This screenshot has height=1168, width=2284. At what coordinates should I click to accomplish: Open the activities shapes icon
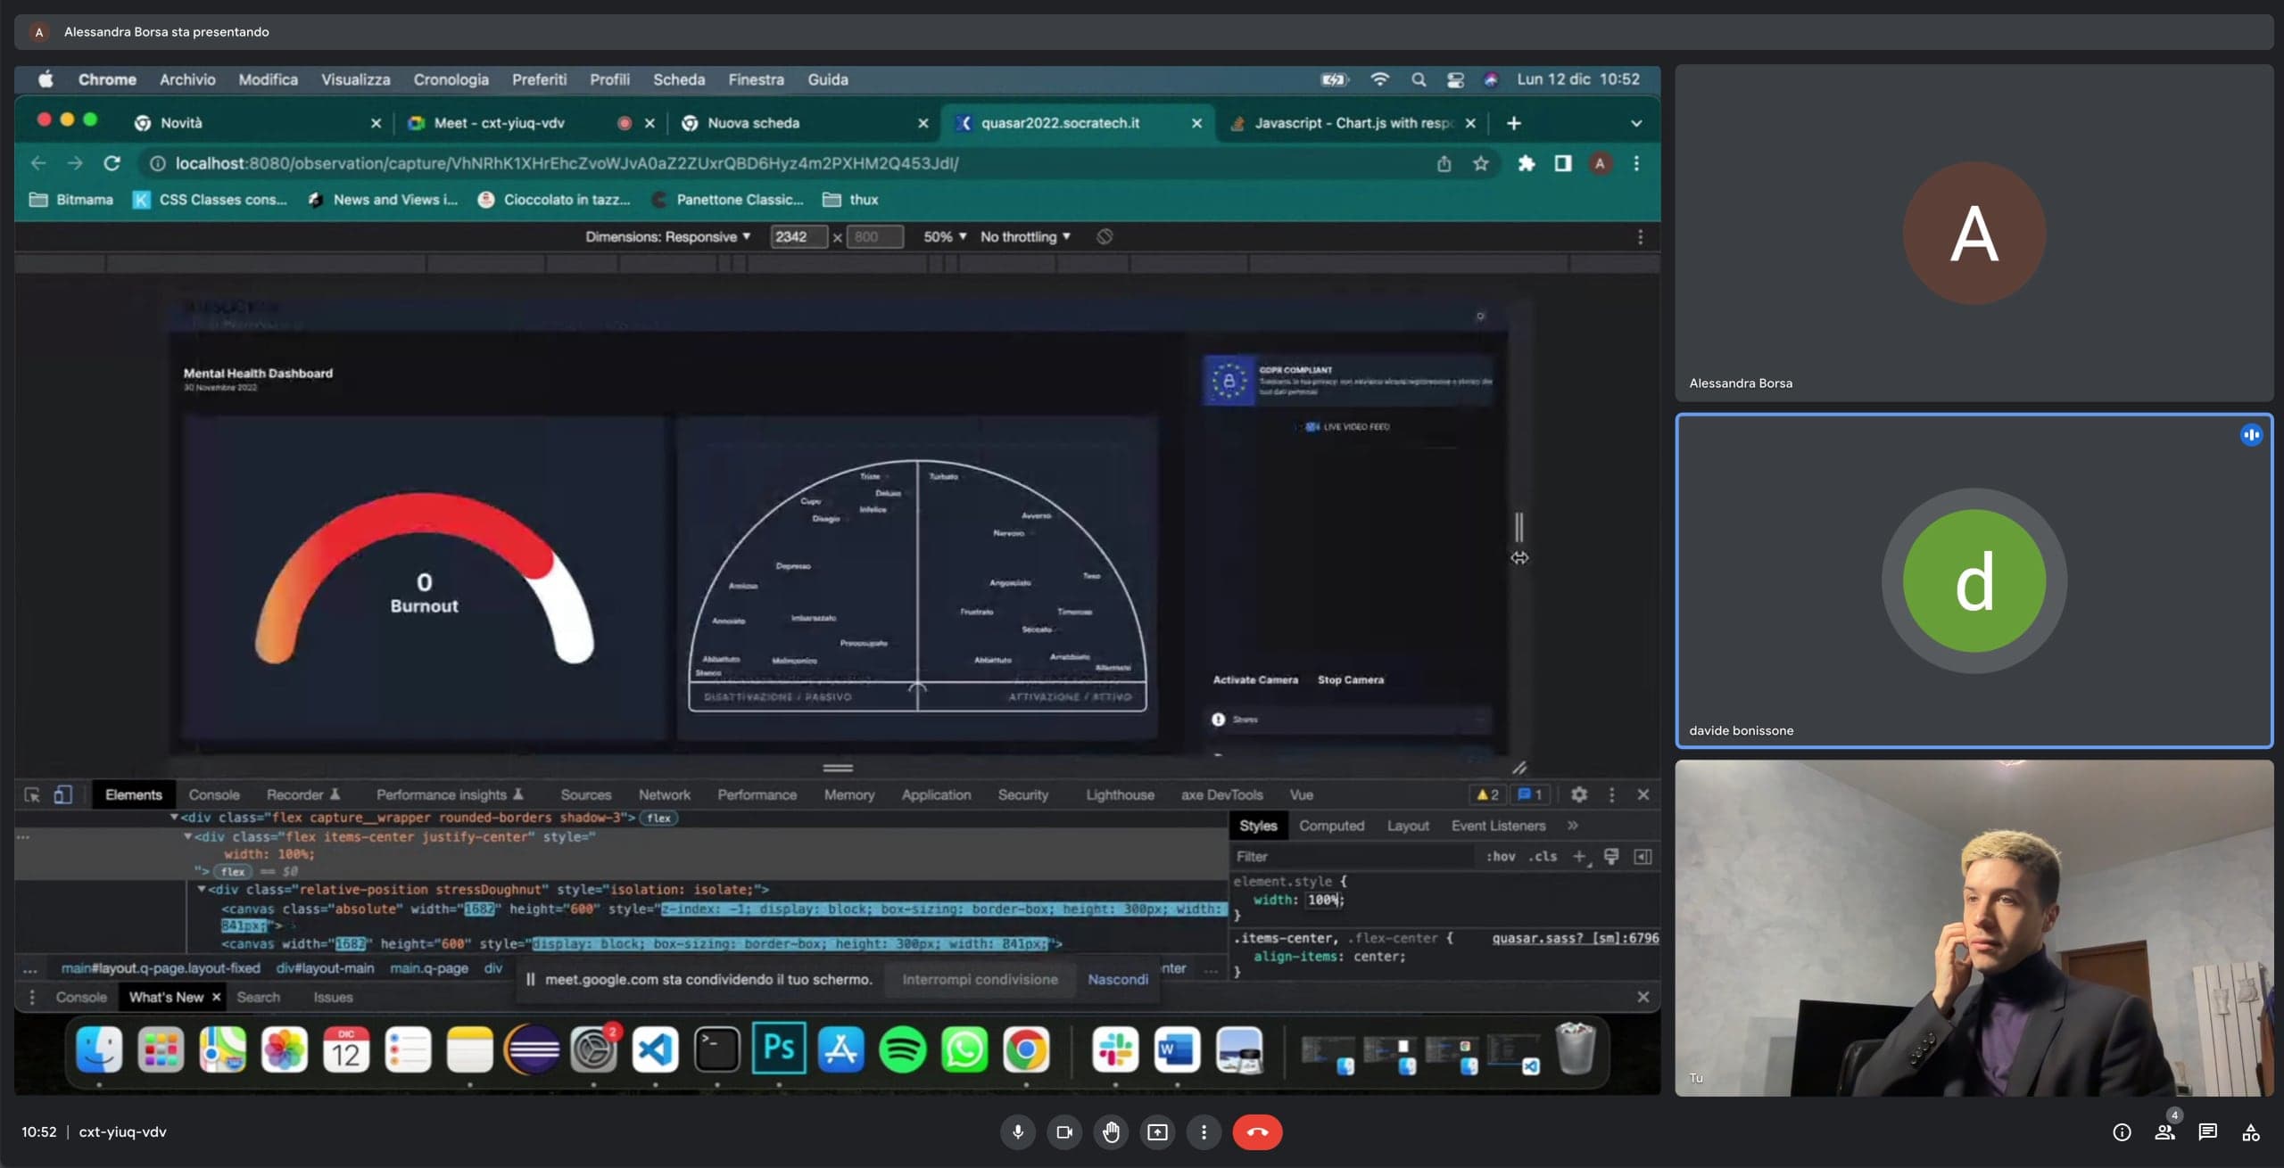coord(2250,1131)
